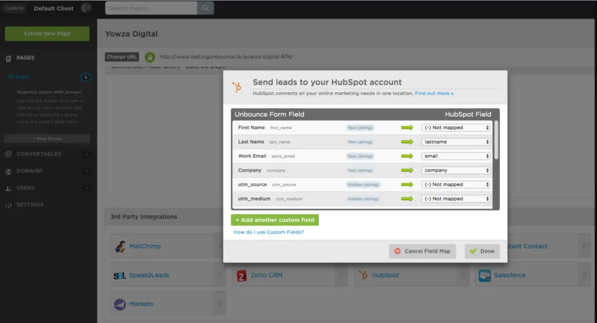Open utm_source mapping dropdown

coord(456,184)
